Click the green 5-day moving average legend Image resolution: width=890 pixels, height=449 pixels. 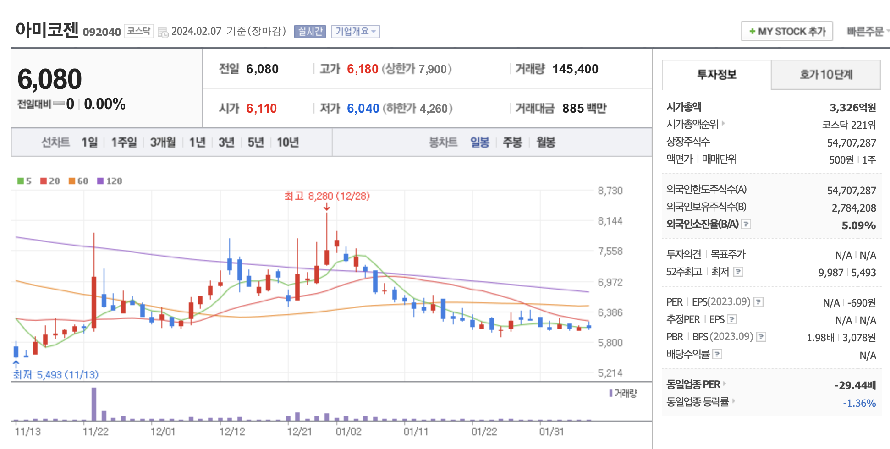click(x=24, y=181)
